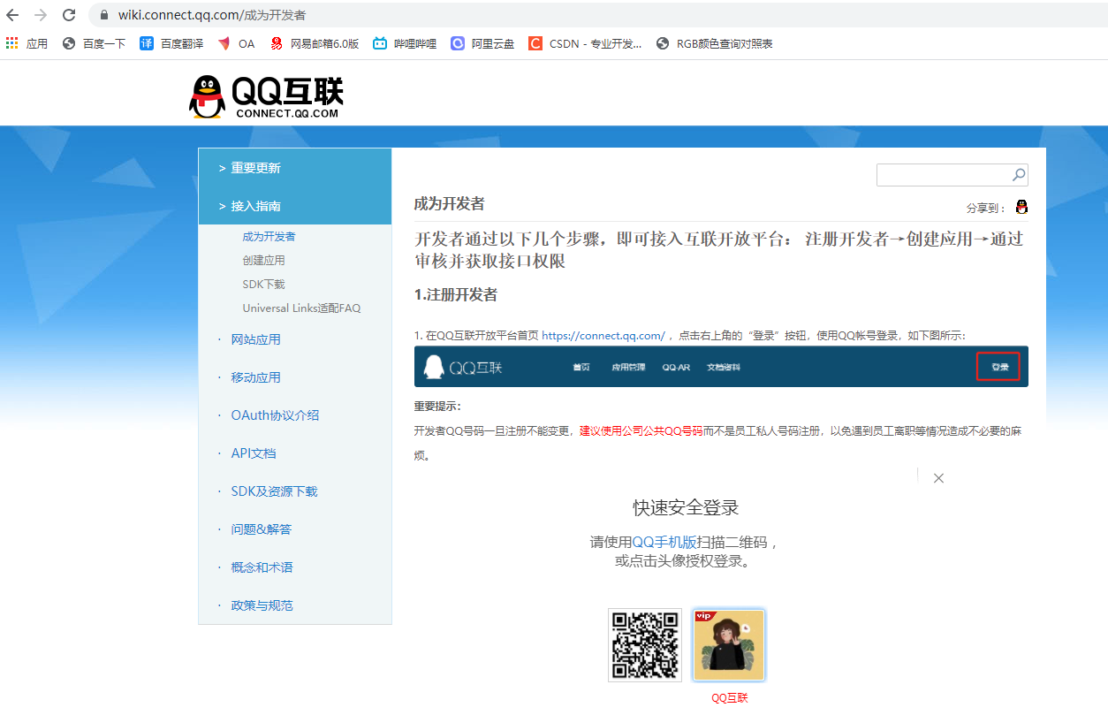This screenshot has height=715, width=1108.
Task: Reload the page with the refresh icon
Action: click(69, 15)
